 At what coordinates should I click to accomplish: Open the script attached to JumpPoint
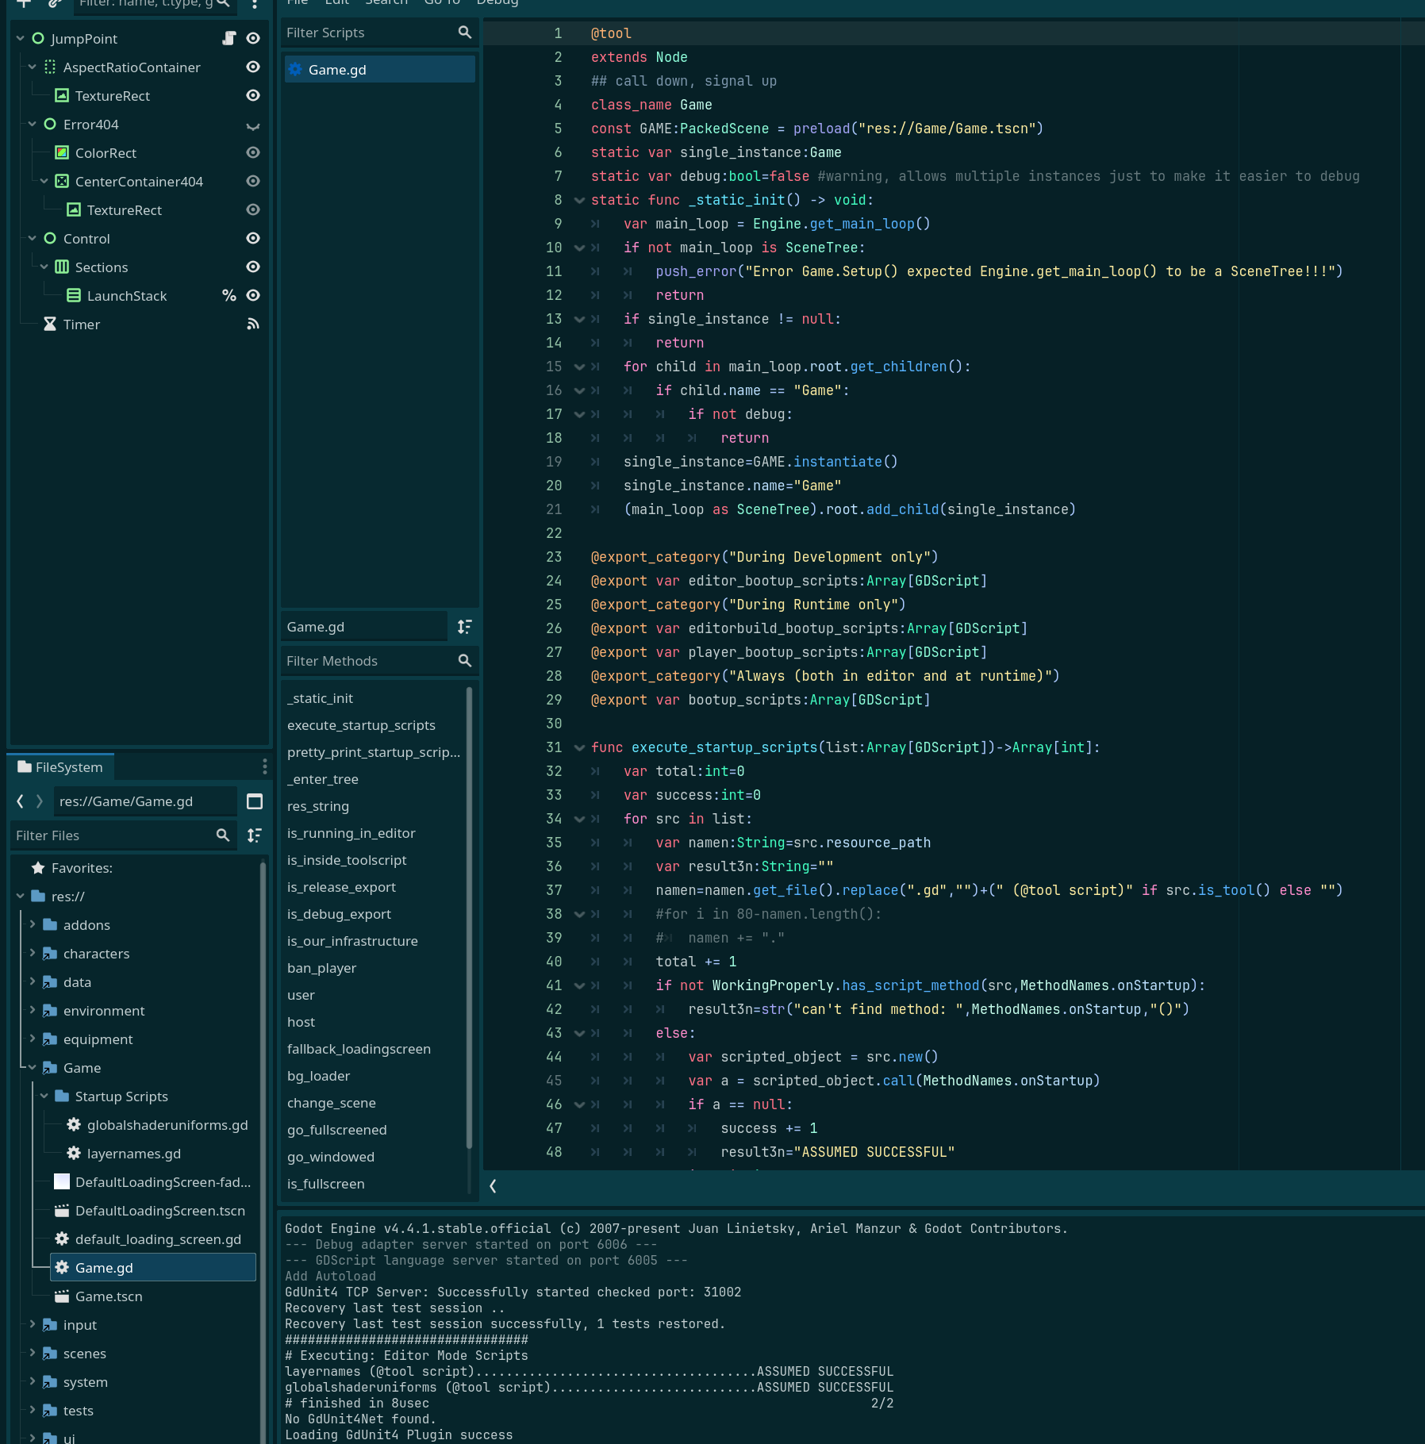point(229,38)
